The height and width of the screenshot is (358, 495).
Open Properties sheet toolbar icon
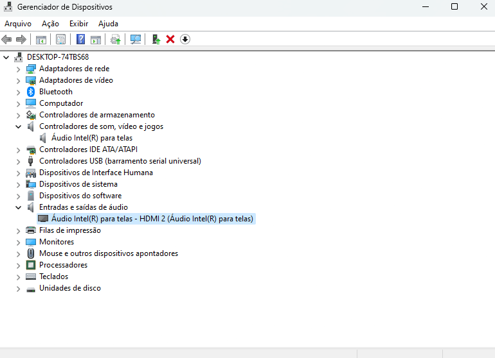click(x=60, y=39)
